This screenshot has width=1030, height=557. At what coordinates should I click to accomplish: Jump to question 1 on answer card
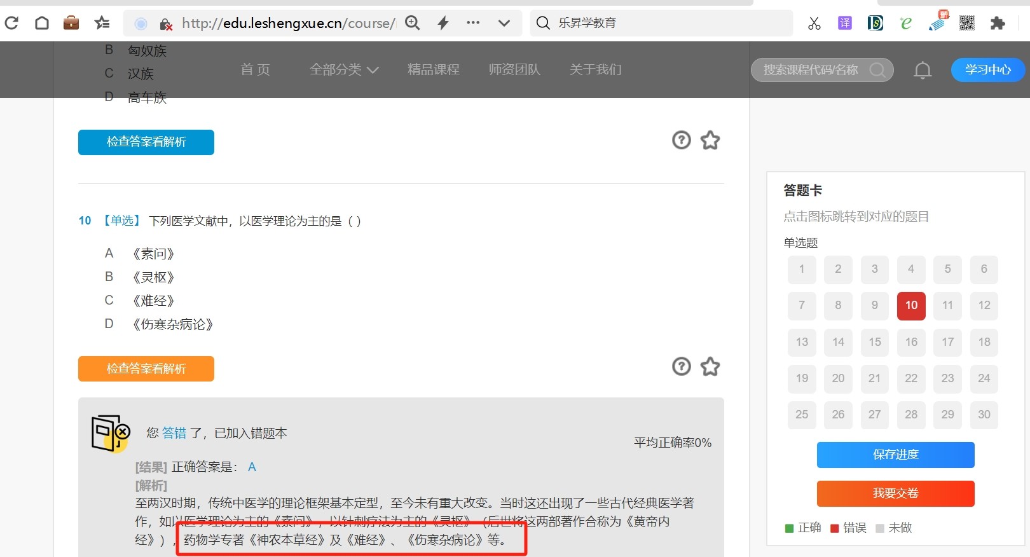click(802, 269)
